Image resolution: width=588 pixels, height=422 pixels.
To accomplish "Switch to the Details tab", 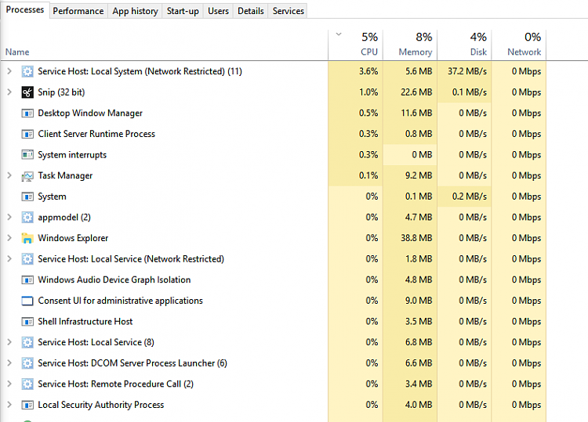I will 251,11.
